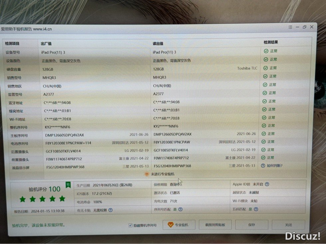Click the 爱思助手验机报告 www.i4.cn window title
The height and width of the screenshot is (244, 326).
26,29
